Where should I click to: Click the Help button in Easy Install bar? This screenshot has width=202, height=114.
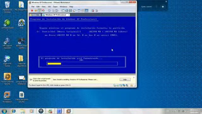pyautogui.click(x=125, y=79)
